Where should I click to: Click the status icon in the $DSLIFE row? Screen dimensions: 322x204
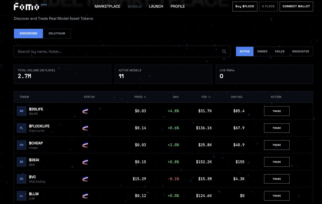pos(85,111)
